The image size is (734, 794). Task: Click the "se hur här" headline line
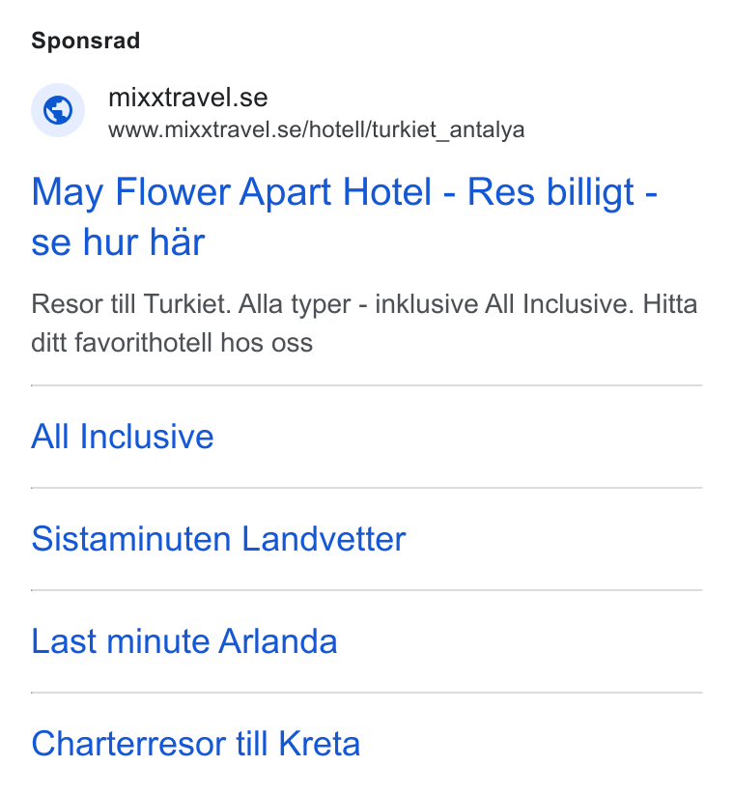coord(118,242)
